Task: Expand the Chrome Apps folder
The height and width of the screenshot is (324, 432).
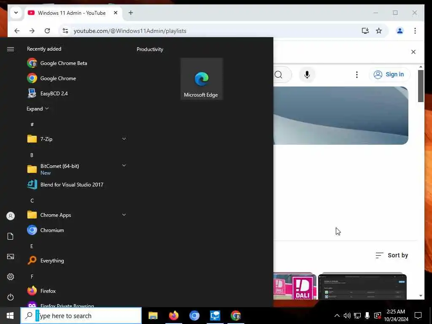Action: (x=124, y=215)
